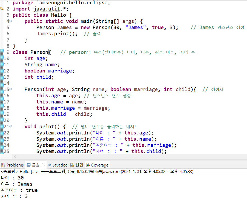247x201 pixels.
Task: Close the 콘솔 console tab via X icon
Action: (43, 165)
